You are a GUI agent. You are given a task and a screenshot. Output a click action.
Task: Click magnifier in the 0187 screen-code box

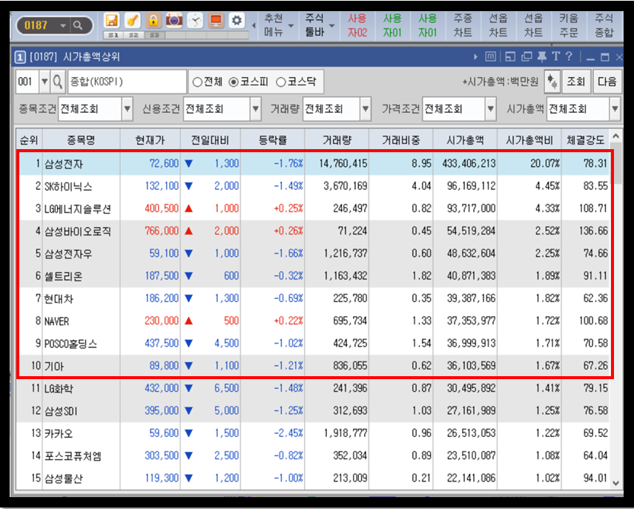[78, 26]
